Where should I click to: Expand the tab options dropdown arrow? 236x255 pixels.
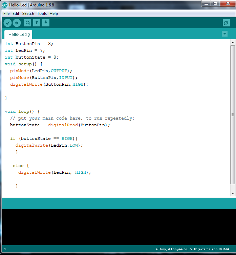(x=224, y=34)
